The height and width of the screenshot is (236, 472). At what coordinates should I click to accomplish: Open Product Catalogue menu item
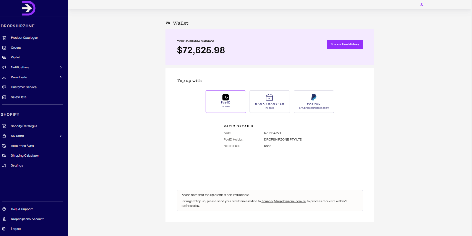24,38
